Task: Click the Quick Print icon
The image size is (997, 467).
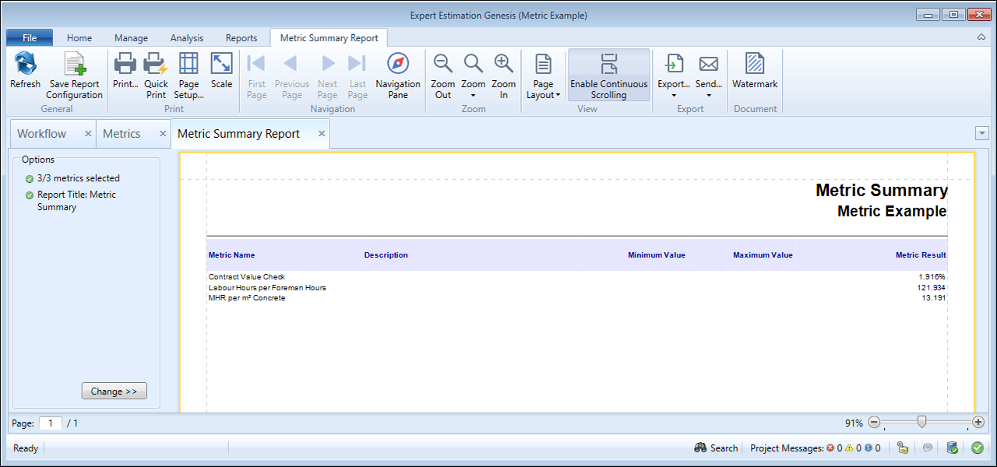Action: point(156,64)
